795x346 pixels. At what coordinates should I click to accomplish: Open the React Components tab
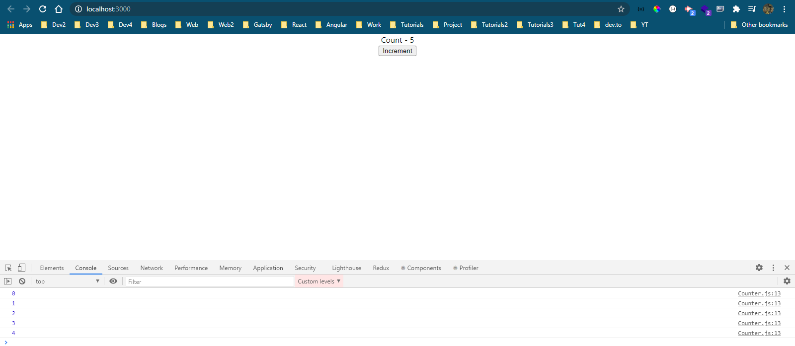click(421, 268)
